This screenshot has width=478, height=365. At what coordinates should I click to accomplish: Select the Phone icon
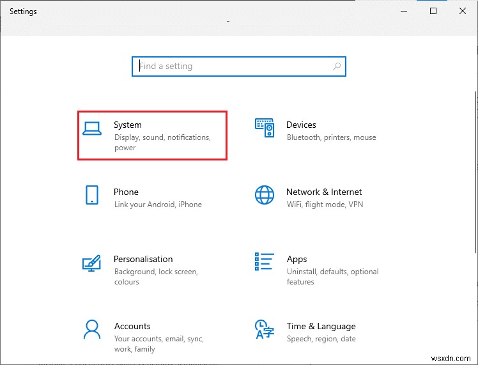point(92,195)
